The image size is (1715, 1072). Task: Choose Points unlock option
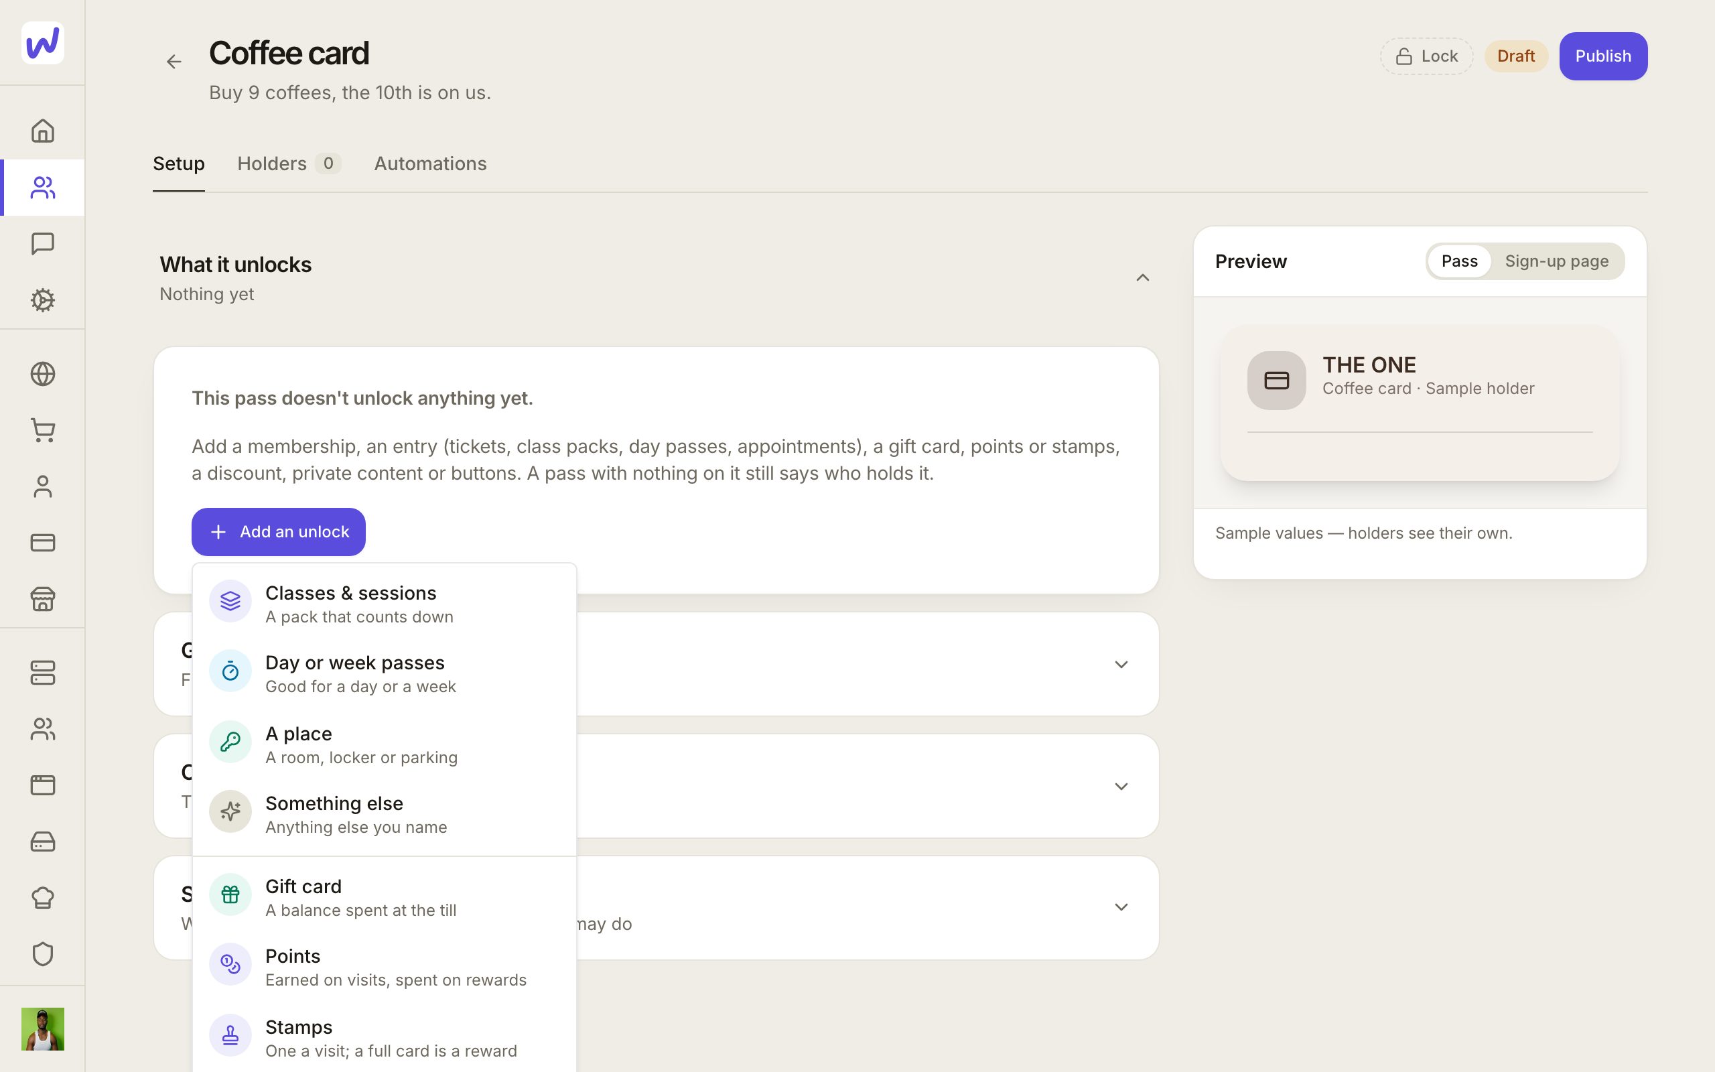click(x=384, y=967)
